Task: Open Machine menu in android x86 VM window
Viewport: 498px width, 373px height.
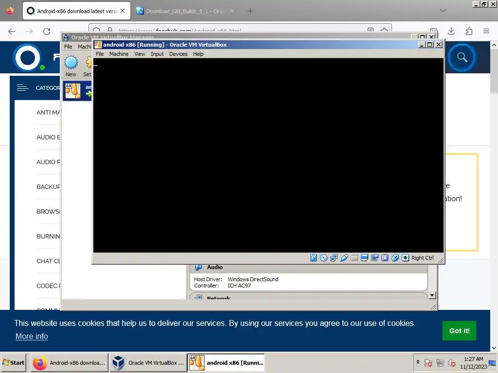Action: (119, 54)
